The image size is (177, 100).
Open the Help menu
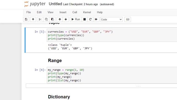point(100,12)
